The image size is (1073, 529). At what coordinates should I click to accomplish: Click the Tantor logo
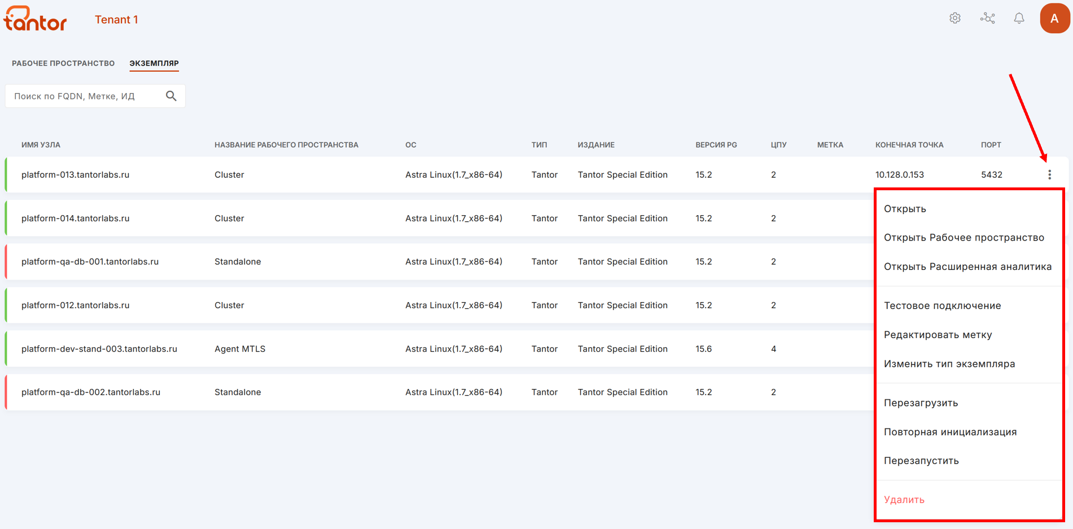(x=35, y=19)
